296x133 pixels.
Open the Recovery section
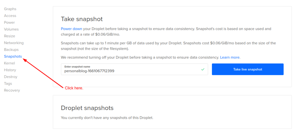[x=12, y=90]
